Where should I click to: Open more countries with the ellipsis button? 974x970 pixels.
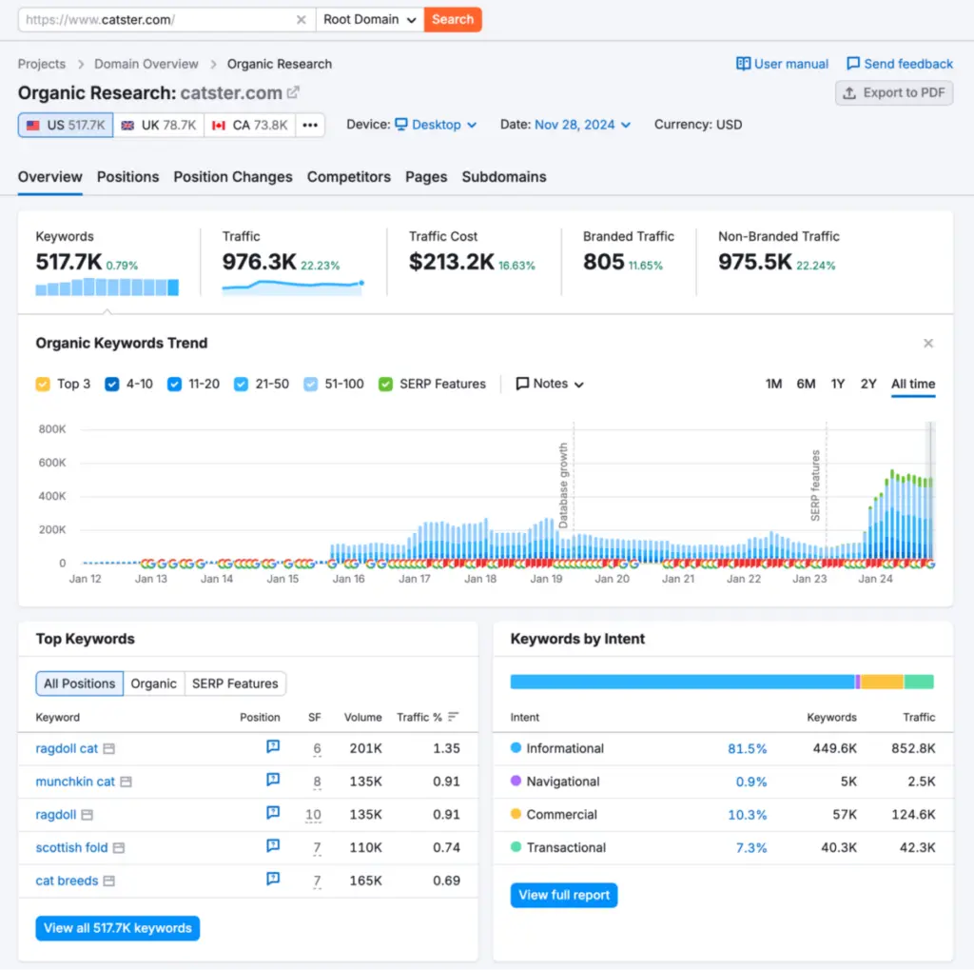(x=310, y=125)
